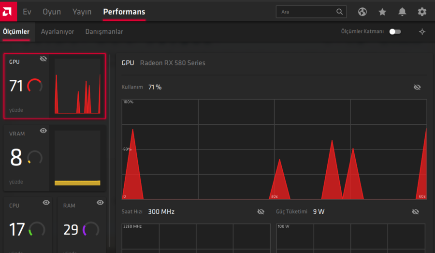Switch to Danışmanlar sub-tab
This screenshot has width=435, height=253.
point(104,31)
